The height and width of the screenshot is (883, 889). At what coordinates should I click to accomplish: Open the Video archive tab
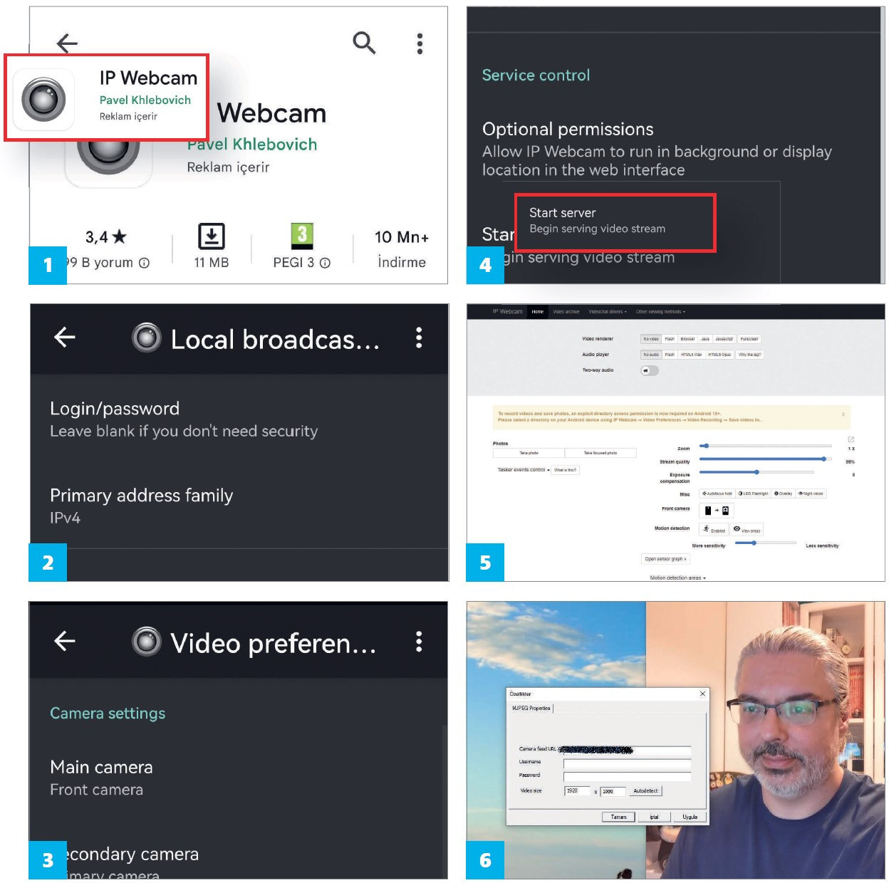click(x=566, y=311)
